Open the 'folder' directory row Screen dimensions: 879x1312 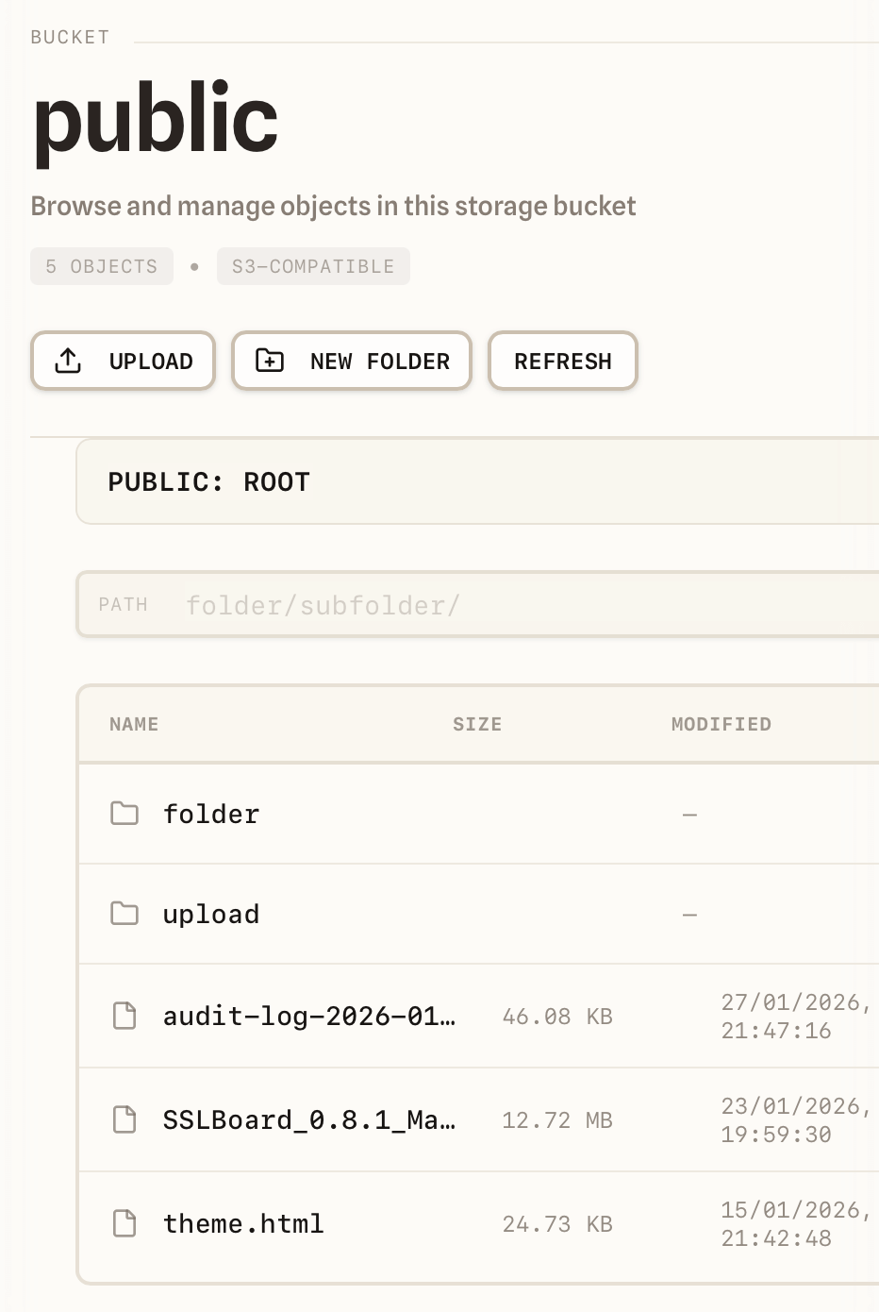pos(211,814)
